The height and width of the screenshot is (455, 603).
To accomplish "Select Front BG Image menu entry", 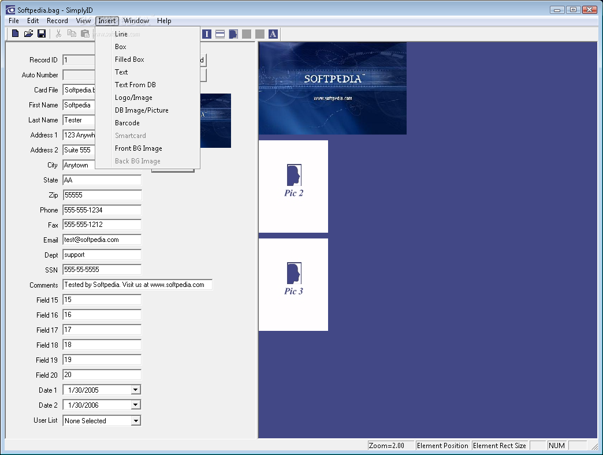I will point(148,148).
